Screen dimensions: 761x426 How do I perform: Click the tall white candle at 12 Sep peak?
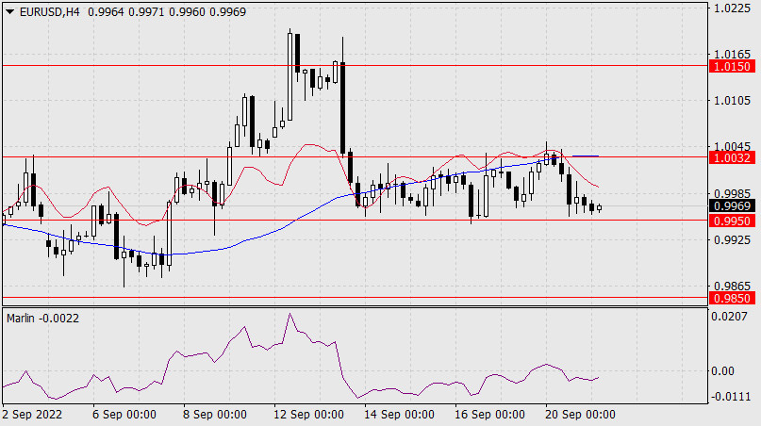tap(290, 75)
